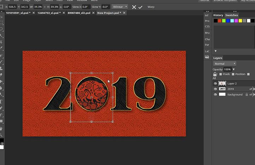Screen dimensions: 255x165
Task: Select the Eraser tool
Action: 1,75
